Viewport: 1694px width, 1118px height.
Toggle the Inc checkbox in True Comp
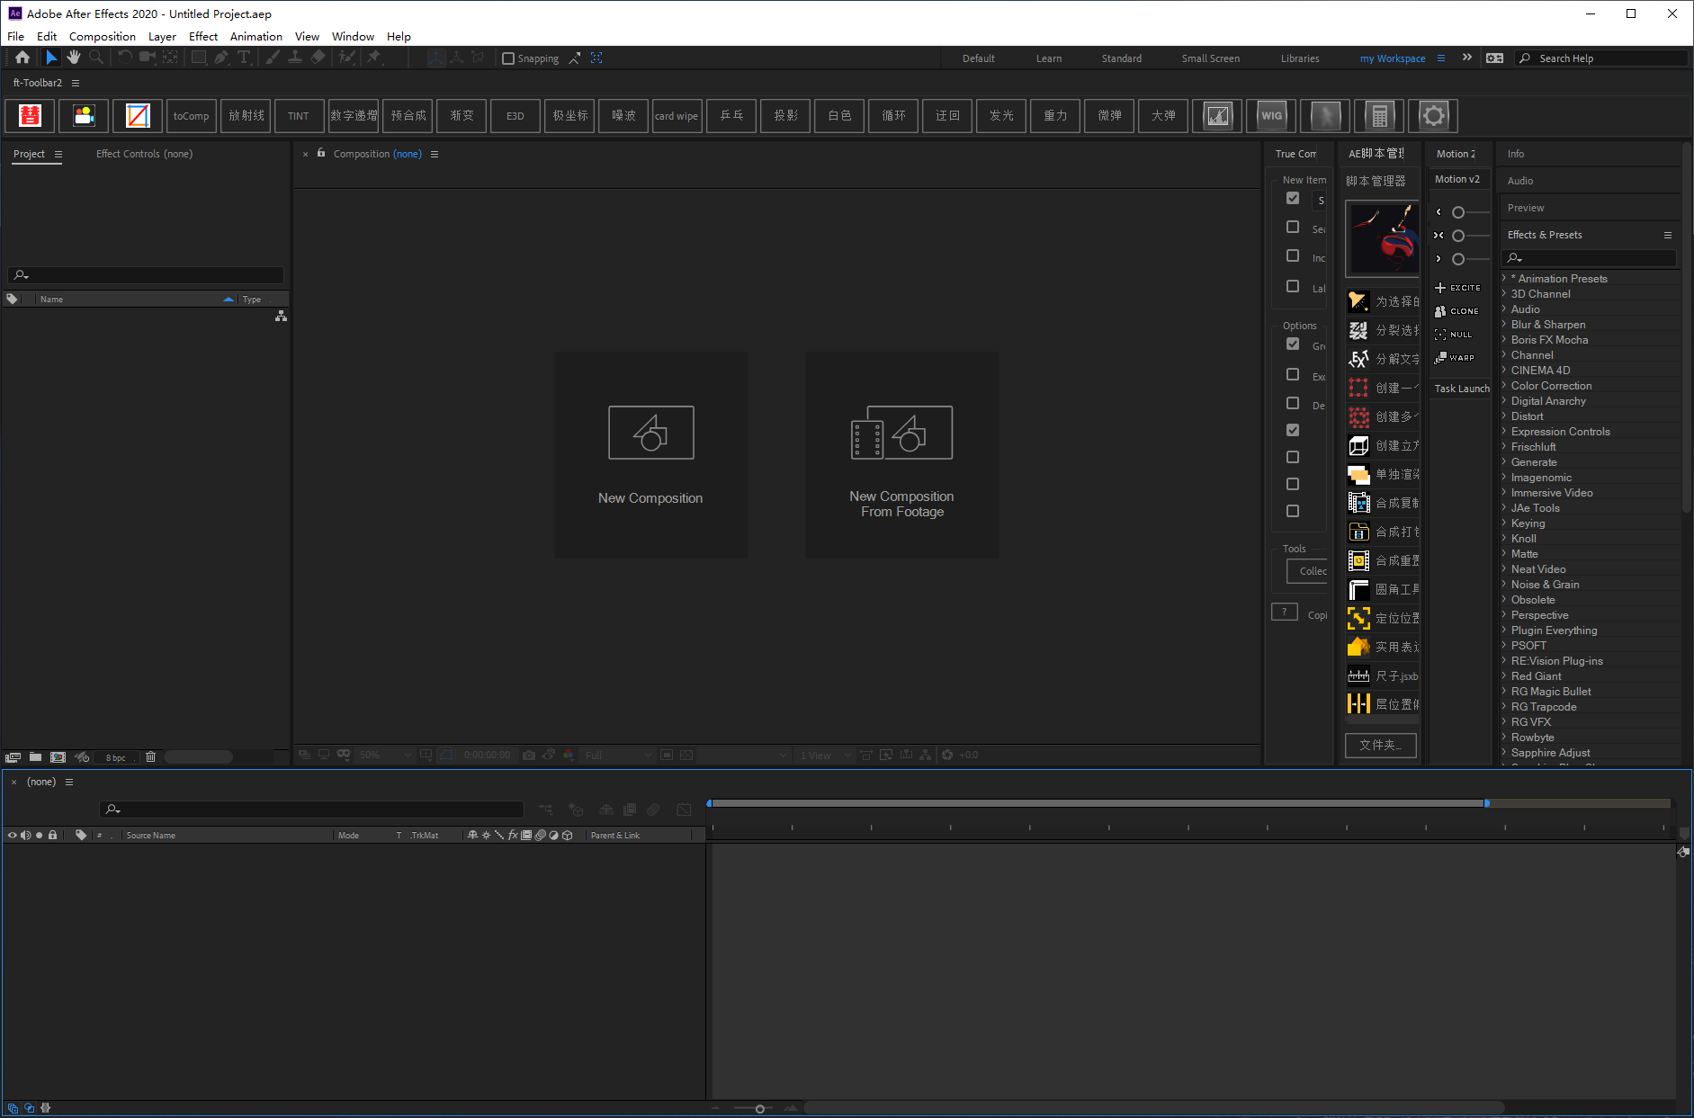pyautogui.click(x=1293, y=256)
